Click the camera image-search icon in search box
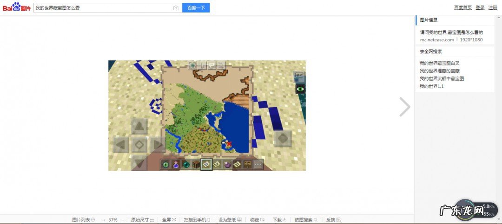The height and width of the screenshot is (224, 502). click(175, 8)
